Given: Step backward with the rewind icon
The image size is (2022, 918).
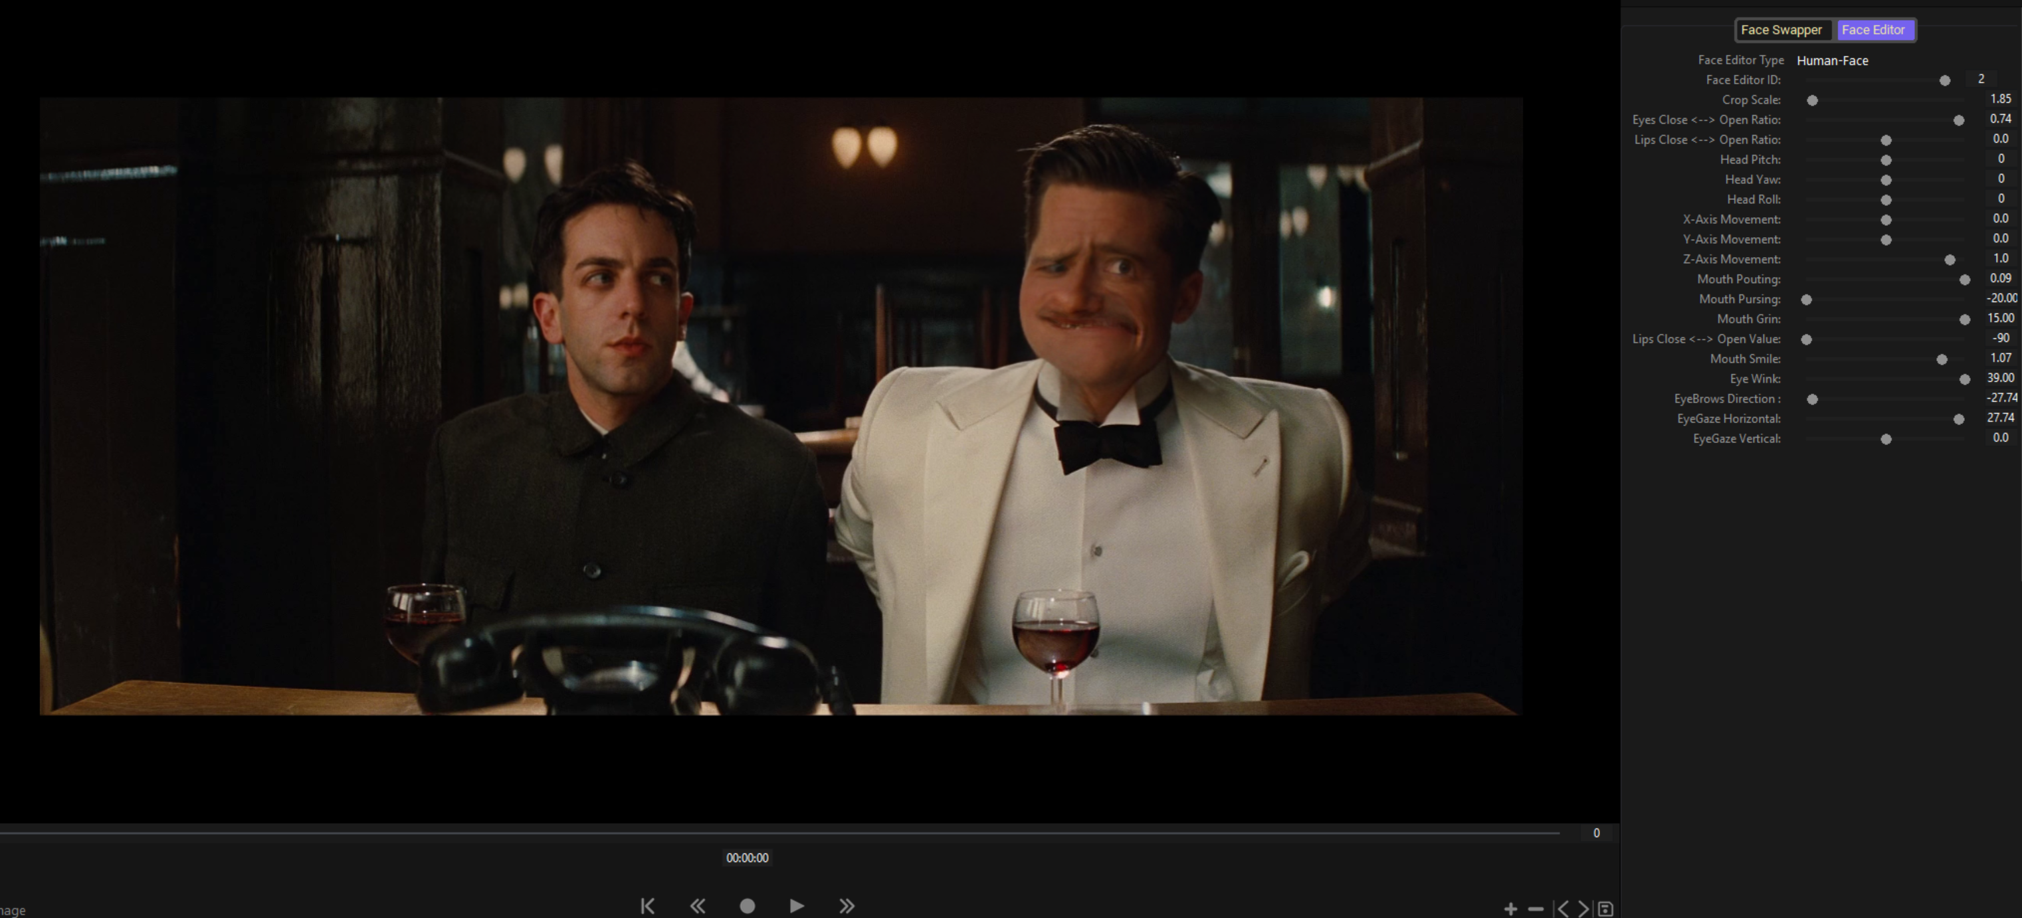Looking at the screenshot, I should coord(697,906).
